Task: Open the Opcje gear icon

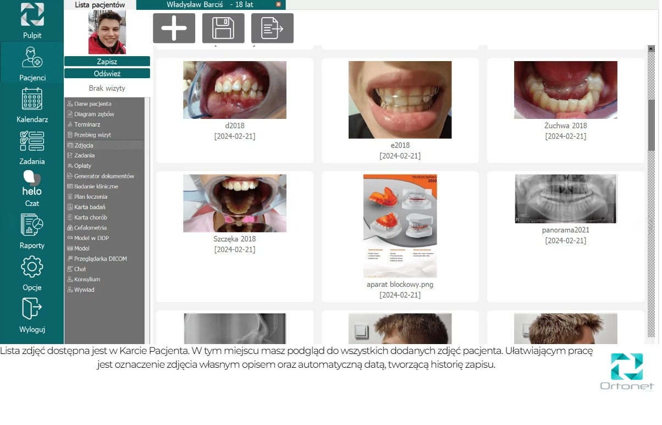Action: pos(32,267)
